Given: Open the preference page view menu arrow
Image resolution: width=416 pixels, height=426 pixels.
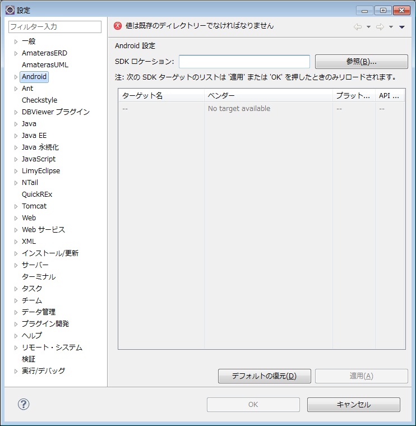Looking at the screenshot, I should click(402, 27).
